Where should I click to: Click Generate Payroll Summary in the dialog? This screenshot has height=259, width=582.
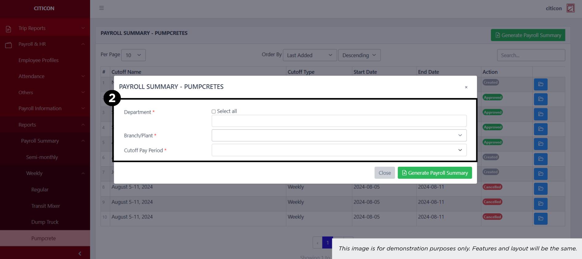(435, 173)
